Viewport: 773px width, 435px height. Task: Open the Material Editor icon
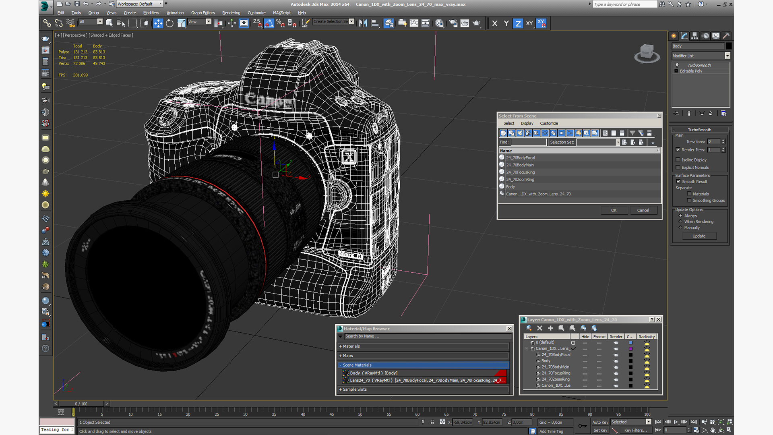coord(439,23)
